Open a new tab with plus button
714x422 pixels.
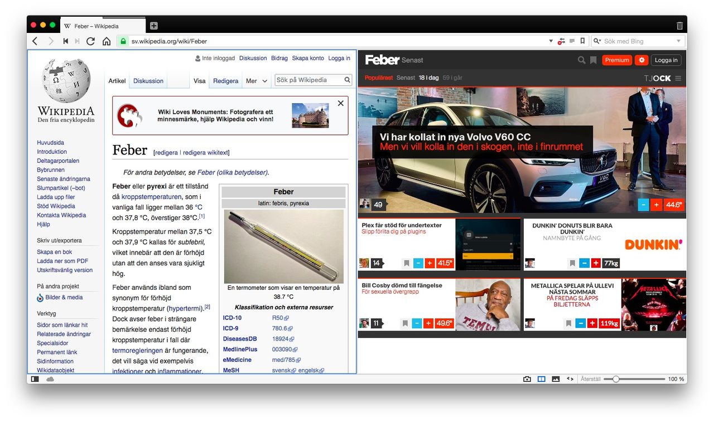coord(154,26)
